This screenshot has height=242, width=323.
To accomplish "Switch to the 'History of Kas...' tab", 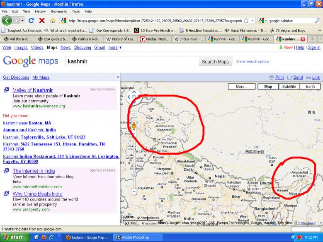I will (x=121, y=39).
